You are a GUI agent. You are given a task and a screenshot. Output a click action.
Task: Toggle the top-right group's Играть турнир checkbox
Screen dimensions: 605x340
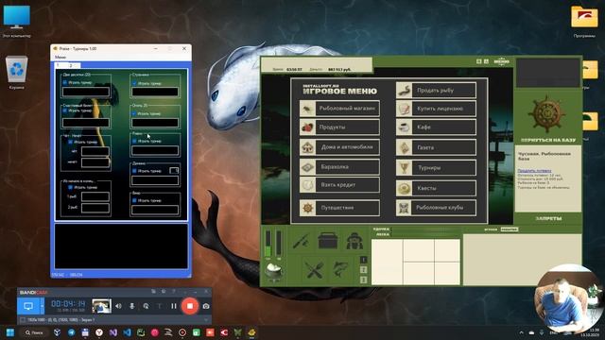click(134, 83)
